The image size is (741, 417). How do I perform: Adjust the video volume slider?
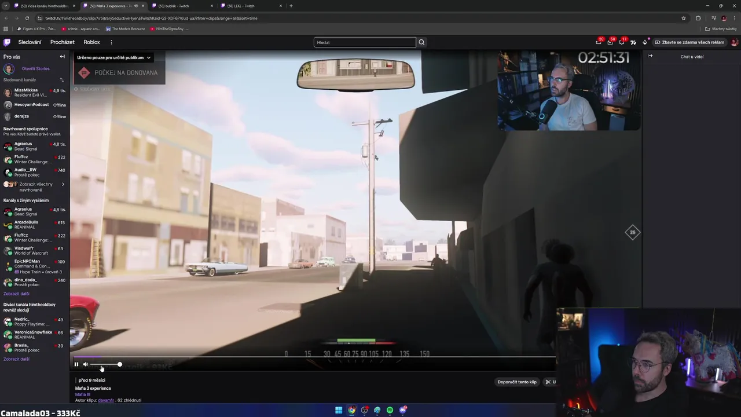tap(105, 364)
